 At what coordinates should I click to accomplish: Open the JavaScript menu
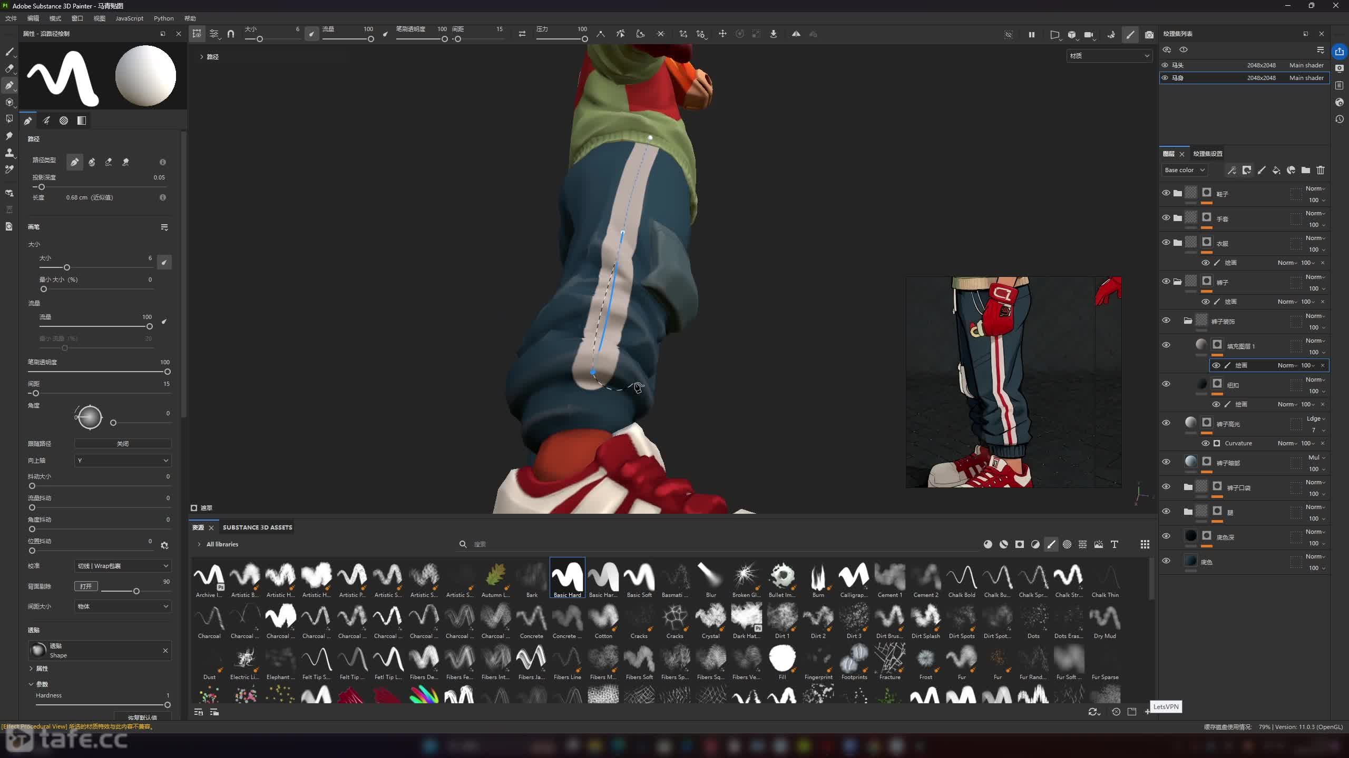(129, 18)
